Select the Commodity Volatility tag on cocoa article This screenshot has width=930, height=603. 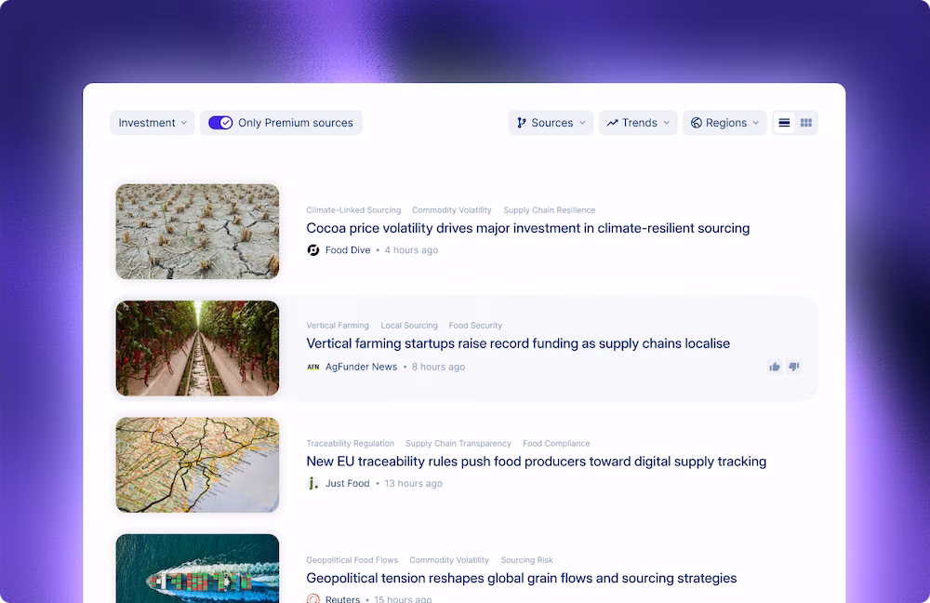click(x=452, y=210)
